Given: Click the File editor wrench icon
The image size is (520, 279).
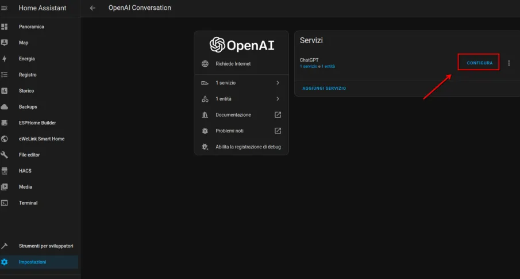Looking at the screenshot, I should coord(5,155).
